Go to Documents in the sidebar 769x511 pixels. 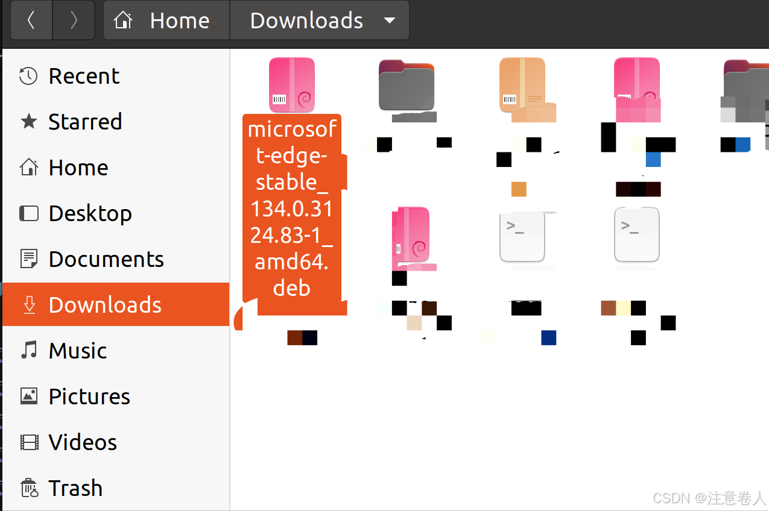coord(106,259)
